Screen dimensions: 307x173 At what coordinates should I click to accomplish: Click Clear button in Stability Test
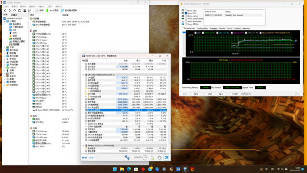click(x=210, y=94)
